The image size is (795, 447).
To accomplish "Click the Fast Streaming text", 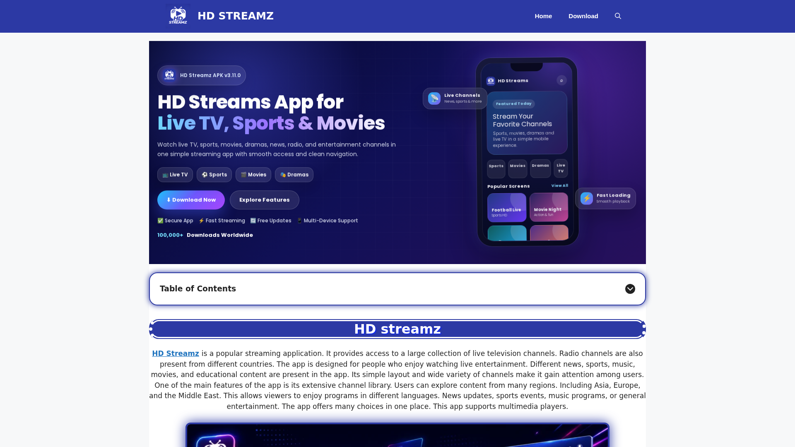I will click(222, 221).
